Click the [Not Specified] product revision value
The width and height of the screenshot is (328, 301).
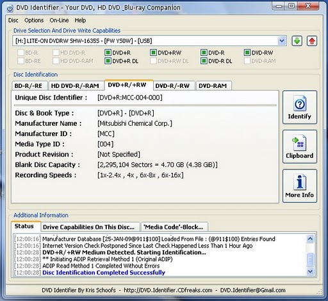click(119, 155)
